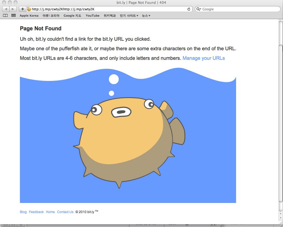Open the 야후! 코리아 bookmark
Viewport: 283px width, 227px height.
(x=51, y=16)
